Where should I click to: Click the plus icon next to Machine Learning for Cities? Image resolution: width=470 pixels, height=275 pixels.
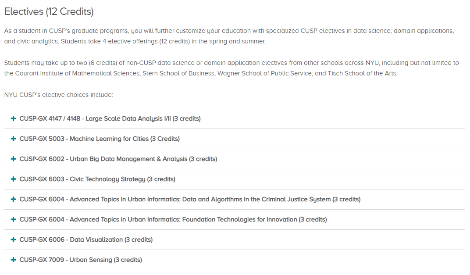point(13,139)
